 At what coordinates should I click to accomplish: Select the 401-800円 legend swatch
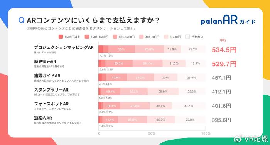pyautogui.click(x=142, y=37)
